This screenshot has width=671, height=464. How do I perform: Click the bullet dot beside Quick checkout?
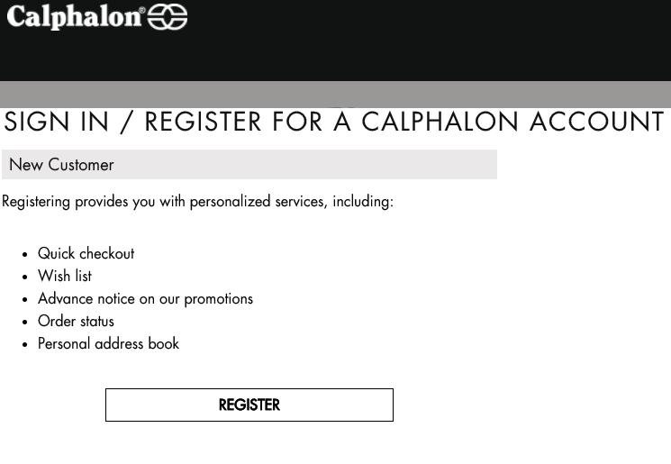click(x=25, y=255)
